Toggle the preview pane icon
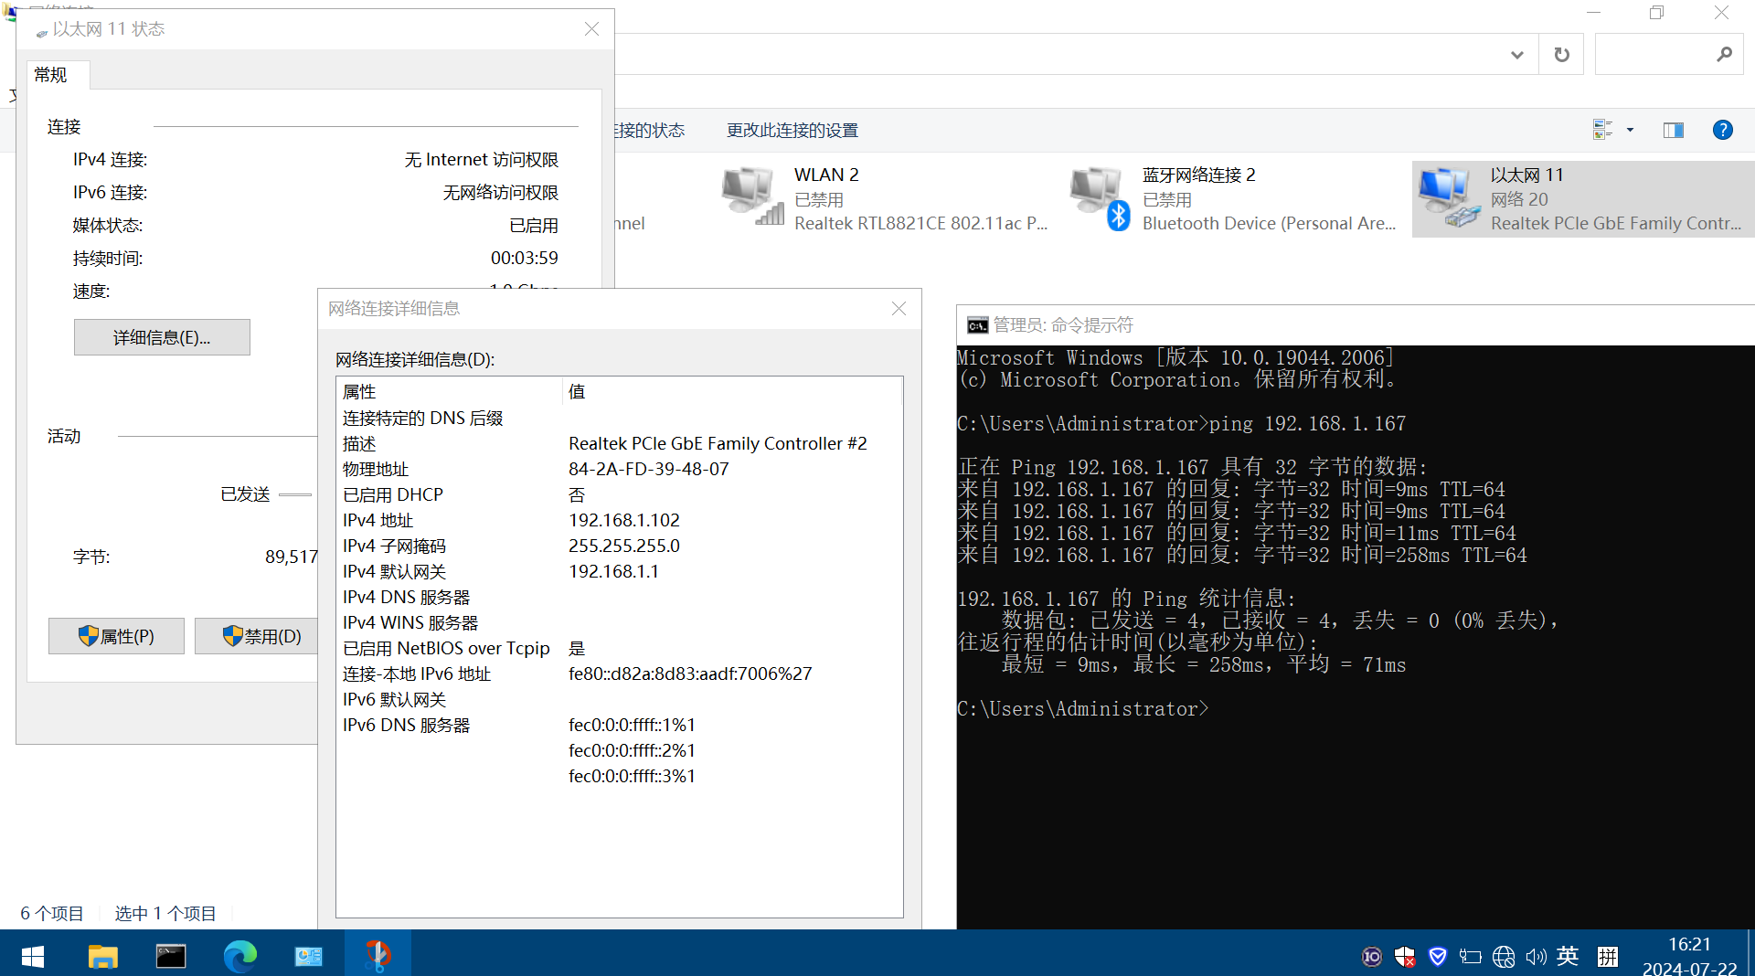This screenshot has height=976, width=1755. point(1673,130)
